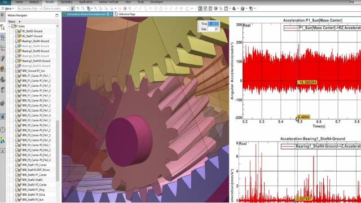
Task: Open the multicolor palette sidebar icon
Action: [x=2, y=140]
